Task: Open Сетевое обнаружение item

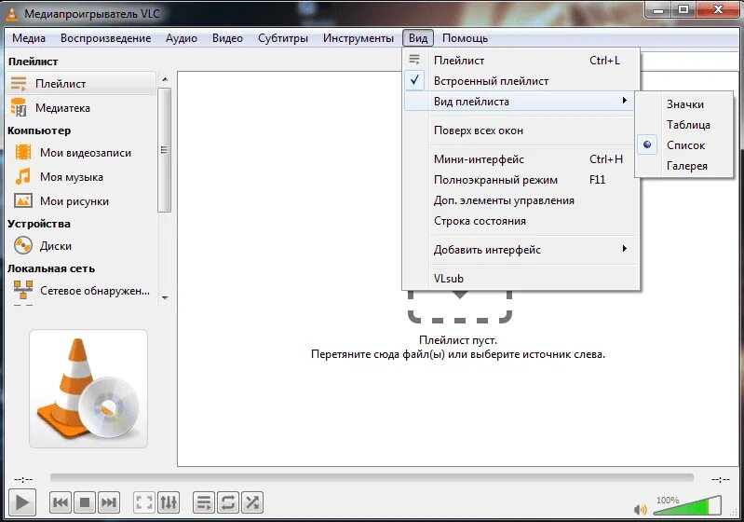Action: (81, 290)
